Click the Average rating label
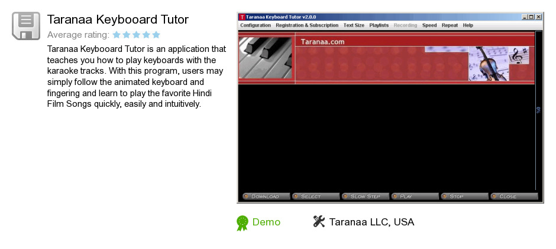This screenshot has width=556, height=249. (x=78, y=35)
